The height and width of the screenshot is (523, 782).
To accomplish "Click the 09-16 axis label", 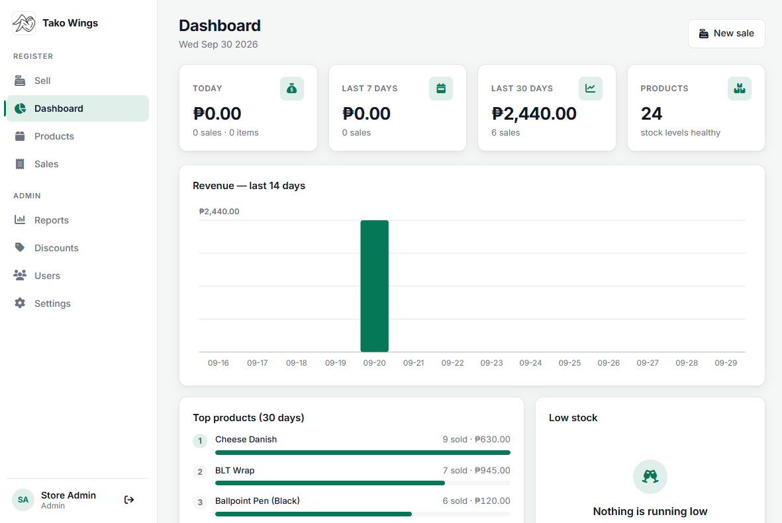I will tap(219, 362).
